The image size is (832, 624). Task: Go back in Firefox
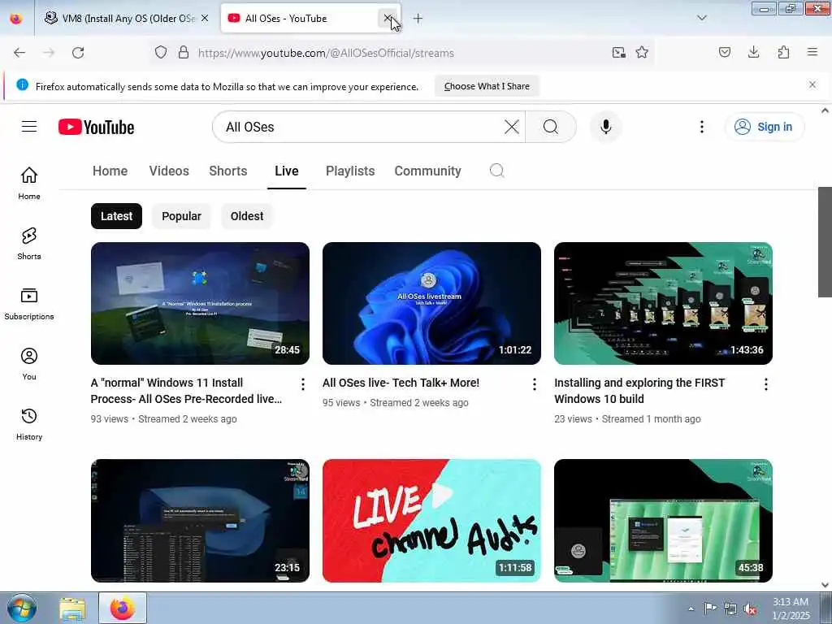19,53
